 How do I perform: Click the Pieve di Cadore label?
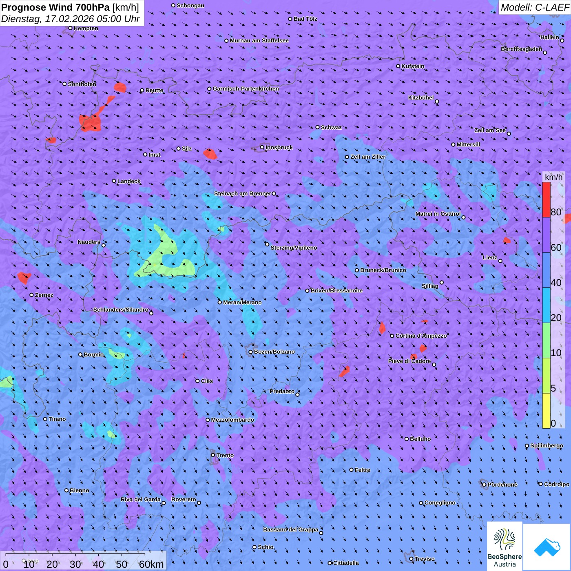409,361
